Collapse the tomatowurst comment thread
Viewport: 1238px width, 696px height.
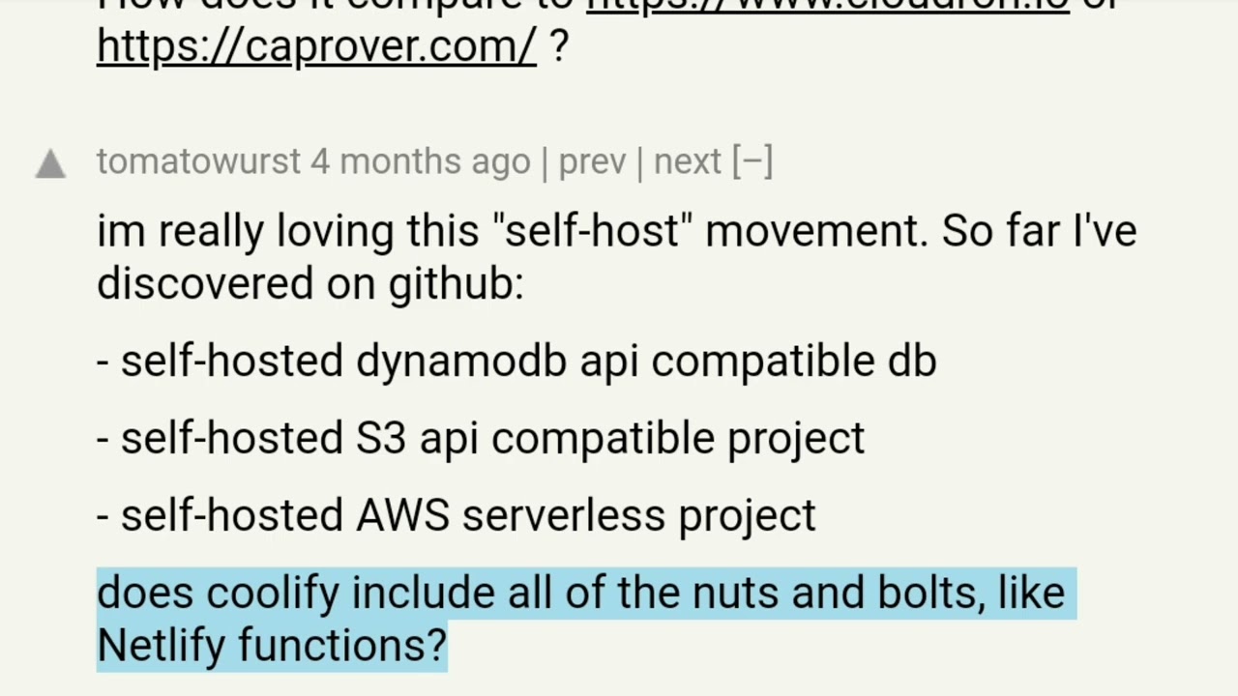click(753, 161)
